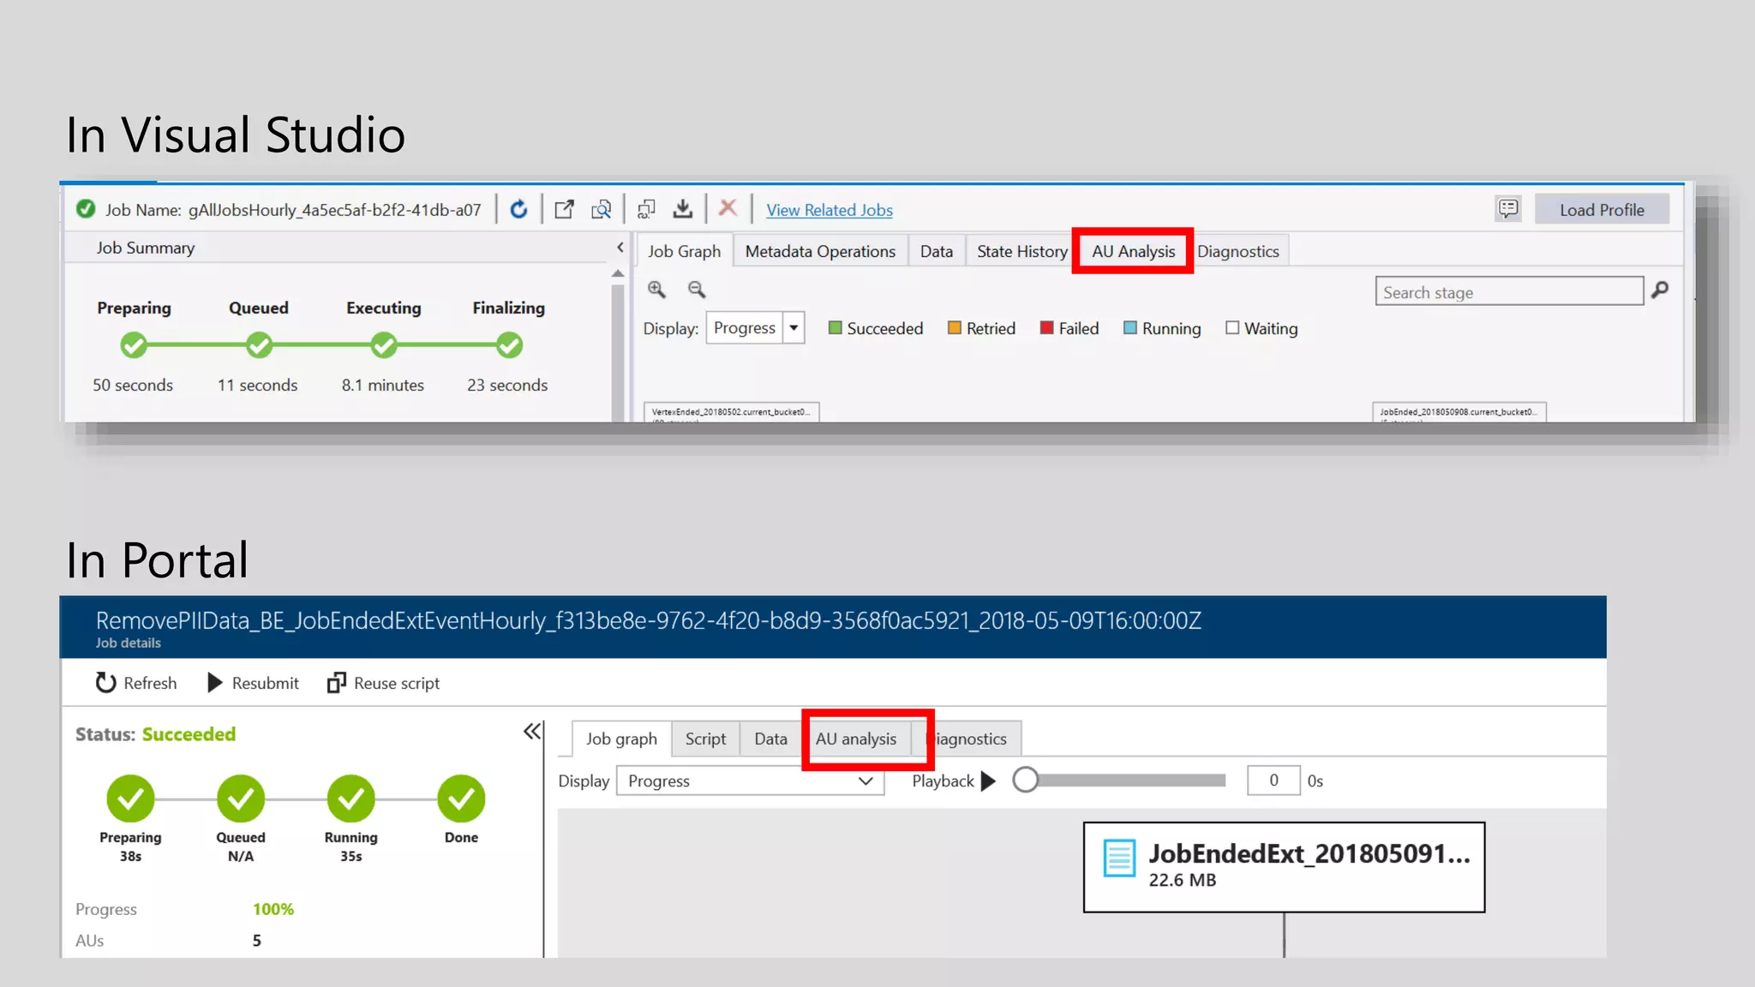Click the Portal Preparing 38s checkmark

tap(130, 799)
